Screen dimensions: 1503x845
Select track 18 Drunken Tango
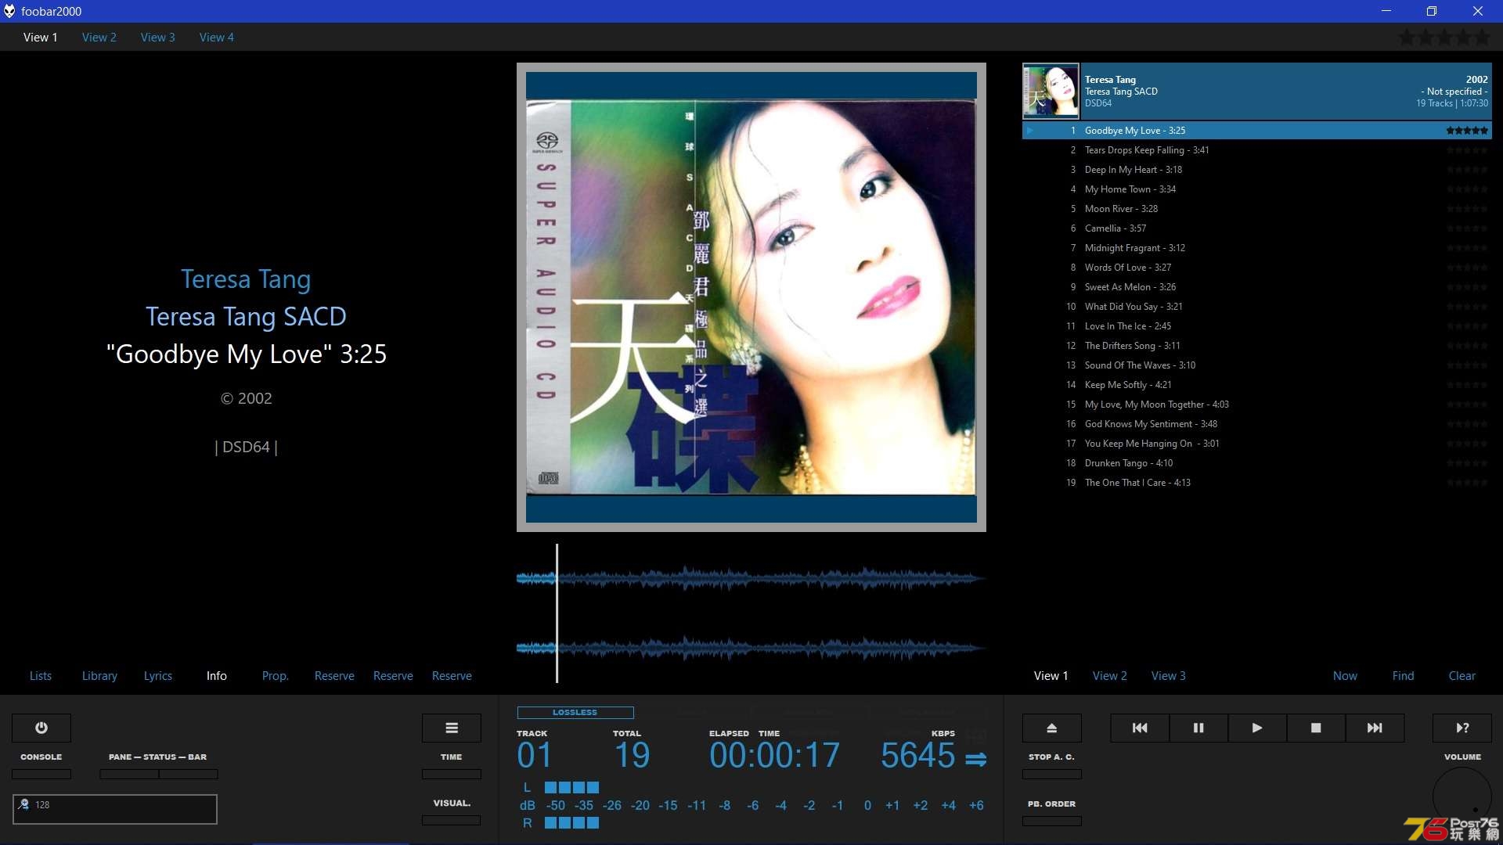point(1257,463)
